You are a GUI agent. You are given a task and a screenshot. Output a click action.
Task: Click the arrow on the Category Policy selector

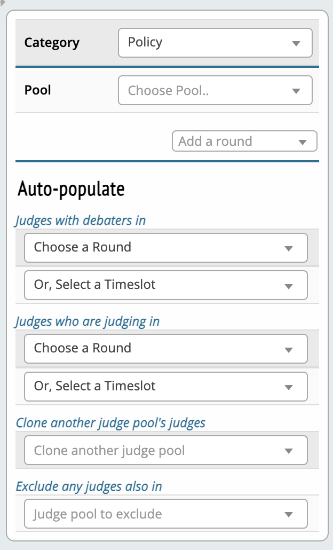297,43
